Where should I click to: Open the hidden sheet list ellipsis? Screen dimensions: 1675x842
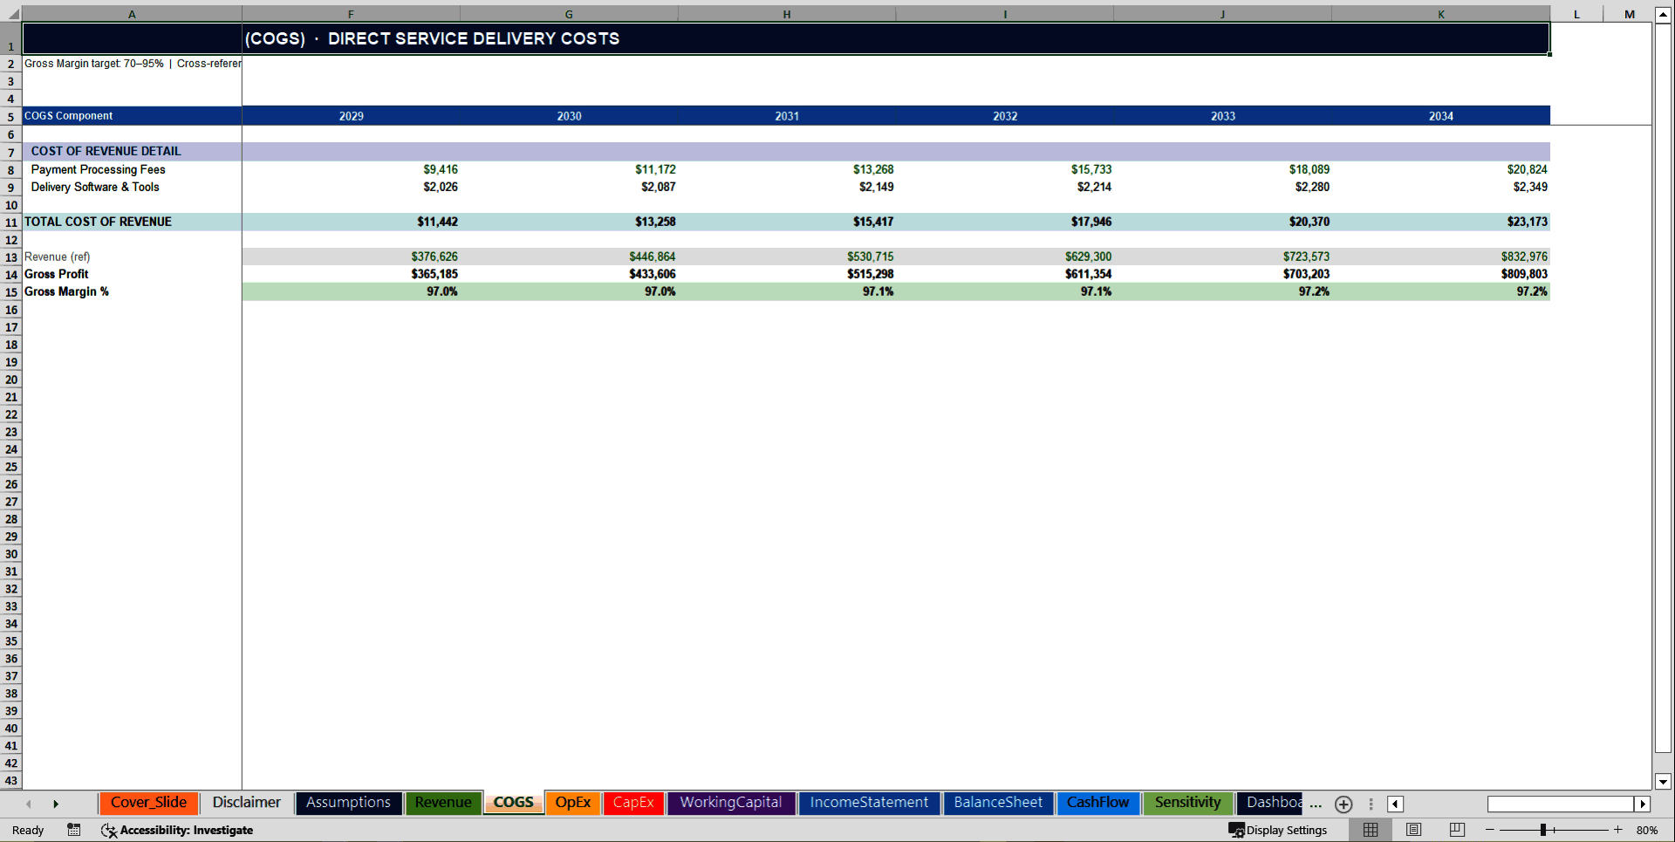[1316, 804]
